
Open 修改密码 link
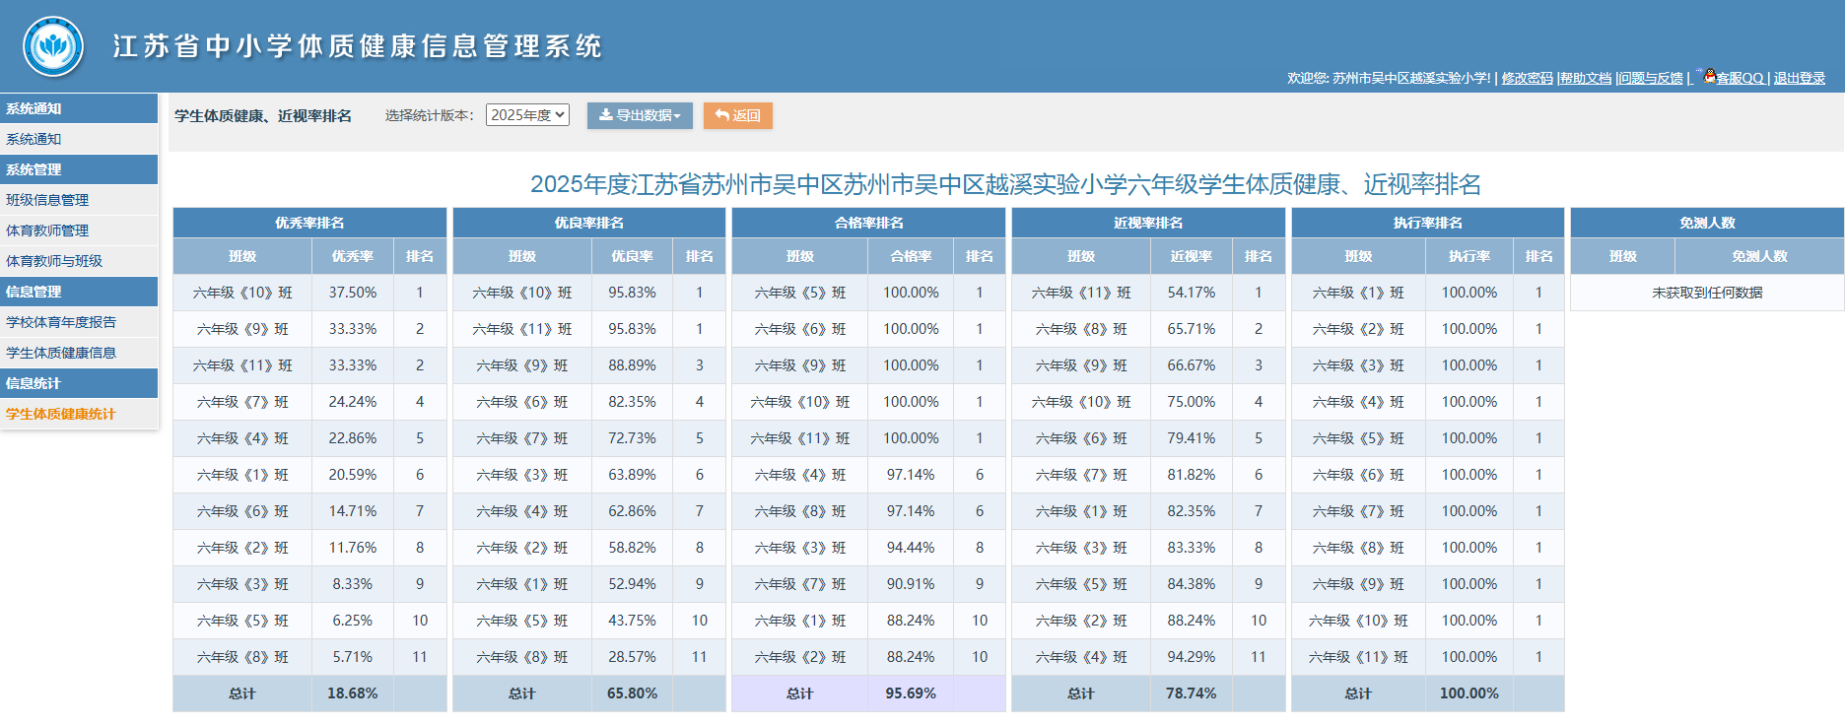(1527, 78)
